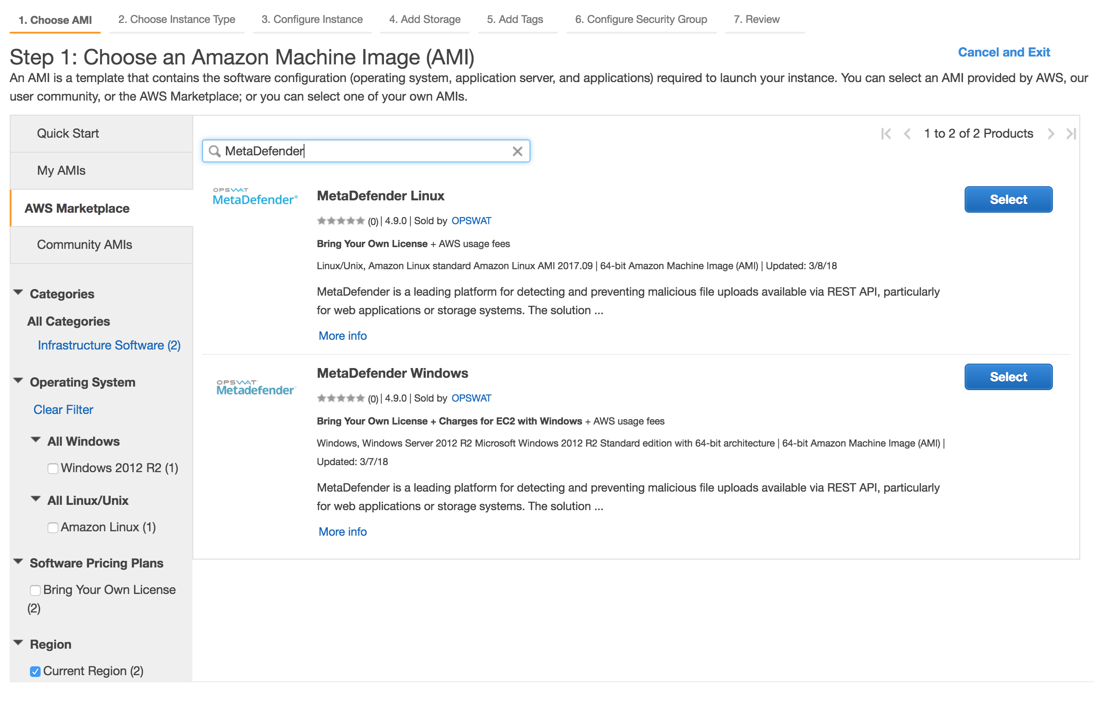
Task: Open the Review step
Action: [x=757, y=19]
